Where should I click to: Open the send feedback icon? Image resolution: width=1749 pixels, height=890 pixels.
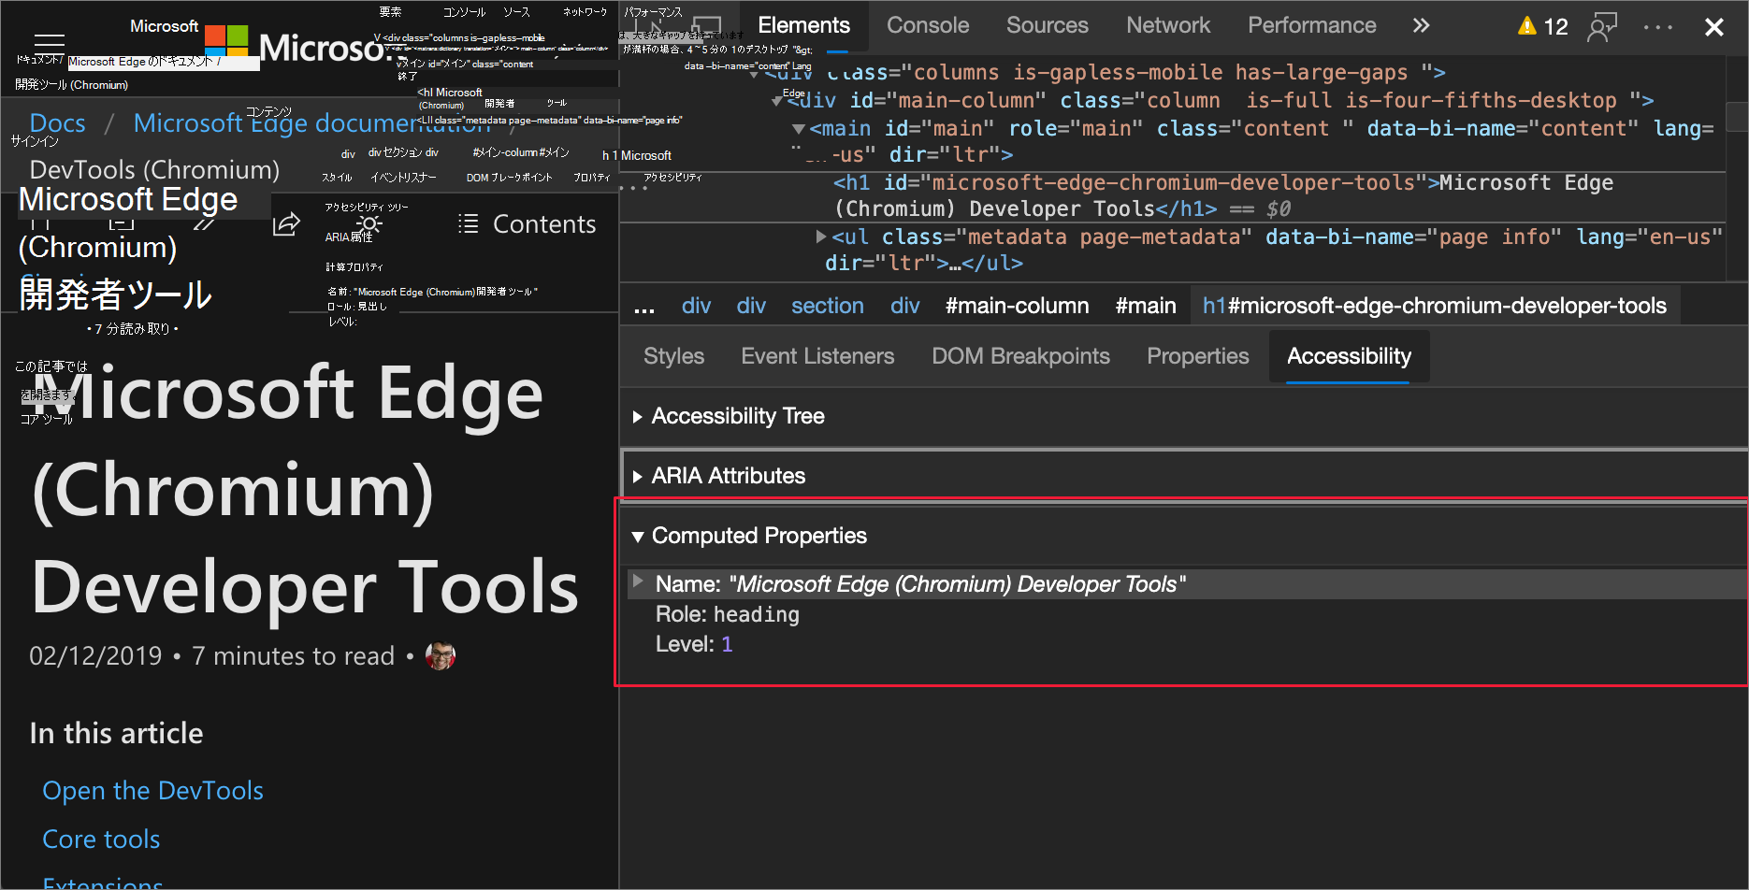[1602, 26]
